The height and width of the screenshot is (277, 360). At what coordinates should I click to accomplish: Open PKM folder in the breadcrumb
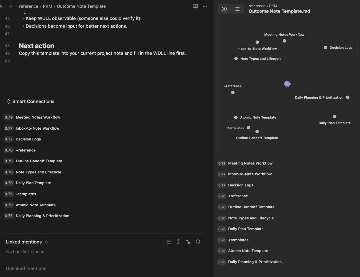pyautogui.click(x=47, y=6)
